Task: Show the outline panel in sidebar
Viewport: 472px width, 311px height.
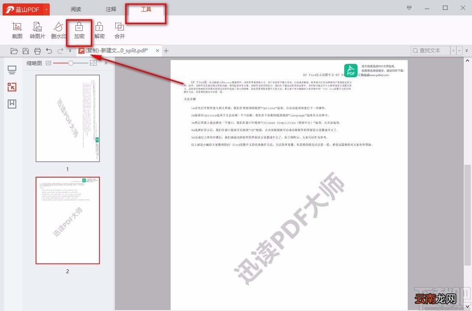Action: [12, 70]
